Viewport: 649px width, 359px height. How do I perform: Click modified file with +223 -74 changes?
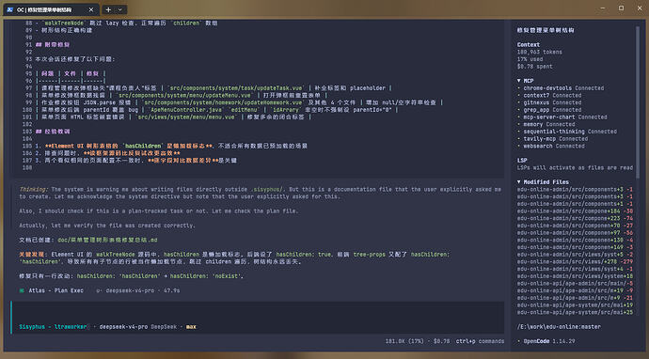[575, 218]
